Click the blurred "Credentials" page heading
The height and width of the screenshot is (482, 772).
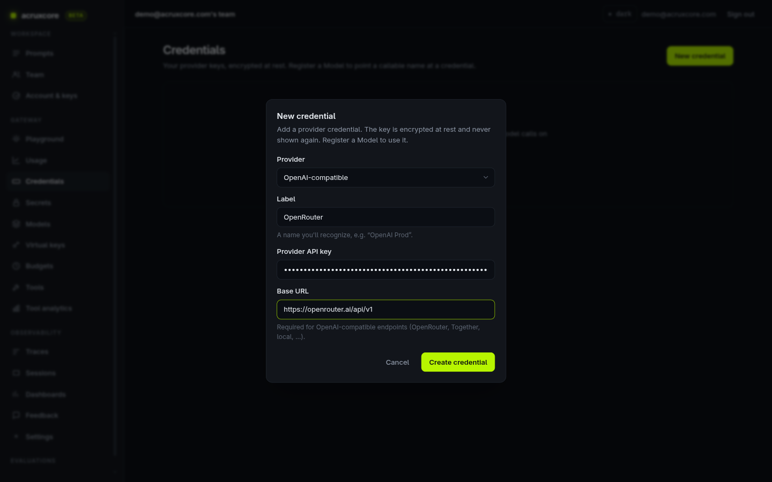tap(194, 50)
